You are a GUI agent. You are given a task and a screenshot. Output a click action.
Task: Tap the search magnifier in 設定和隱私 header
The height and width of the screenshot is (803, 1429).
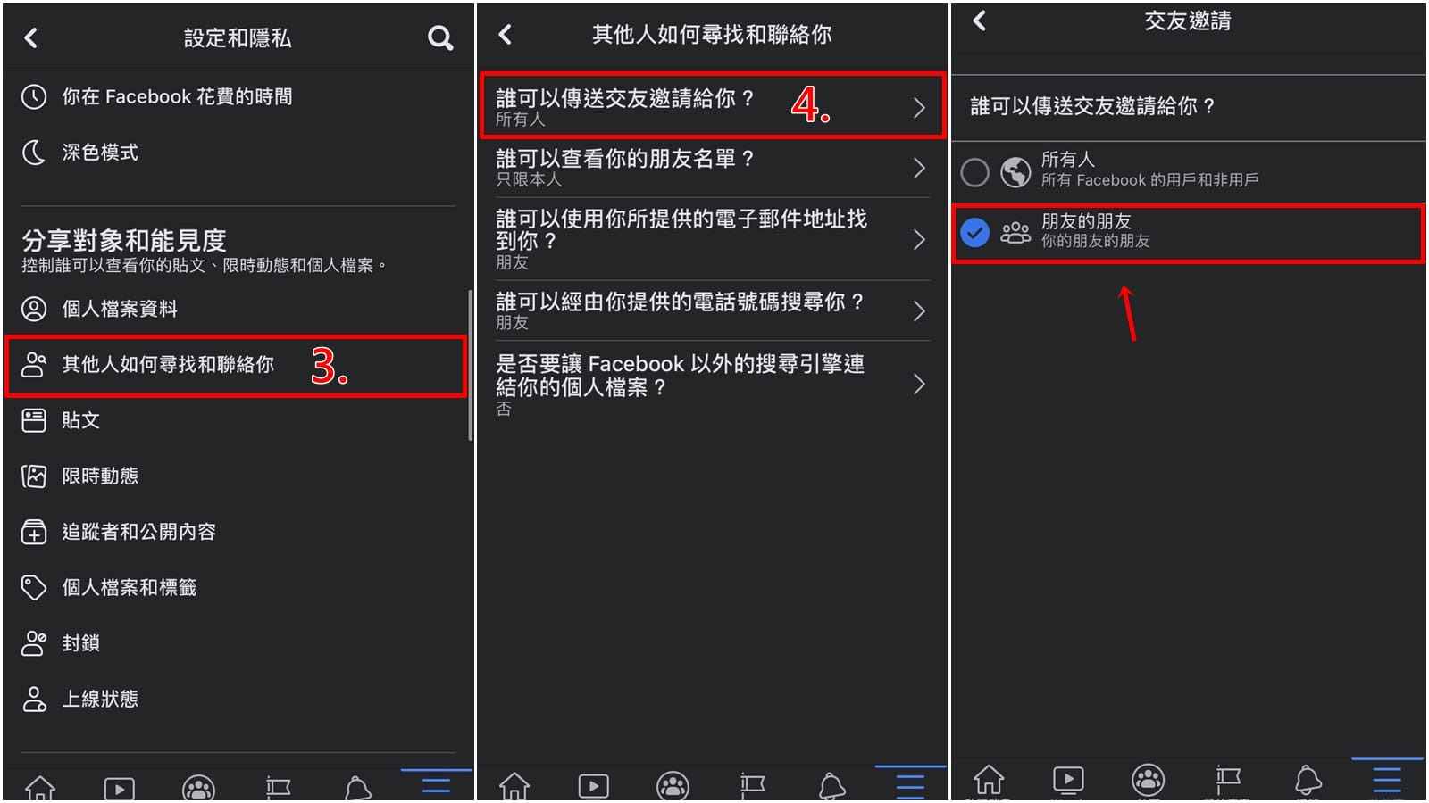[439, 37]
